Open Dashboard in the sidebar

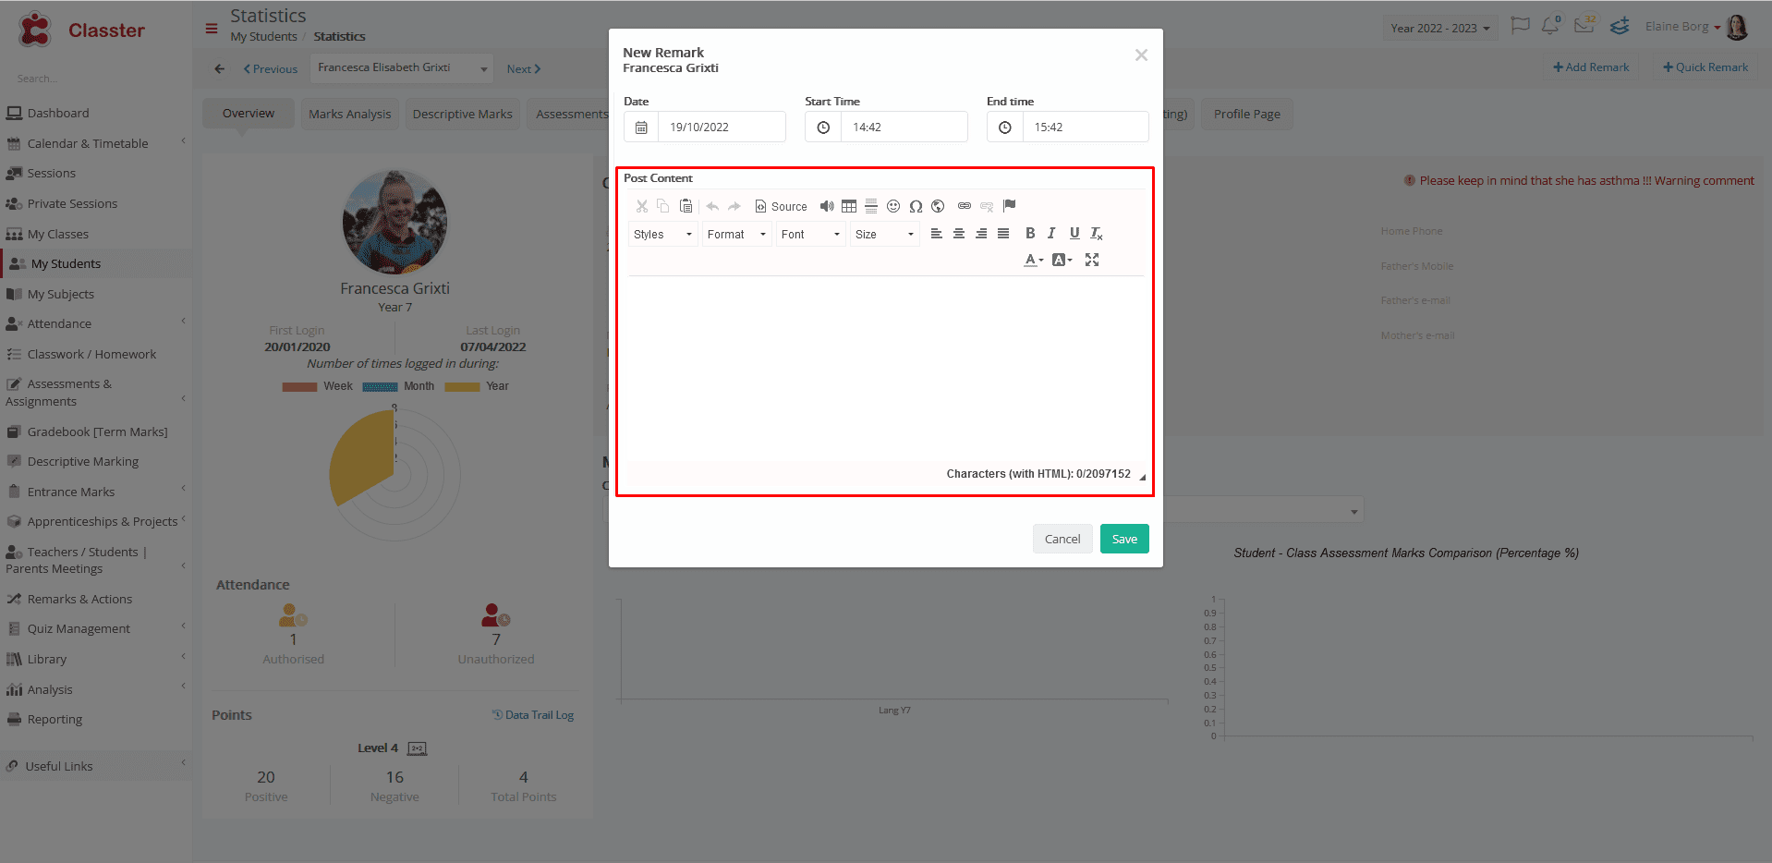pyautogui.click(x=58, y=114)
